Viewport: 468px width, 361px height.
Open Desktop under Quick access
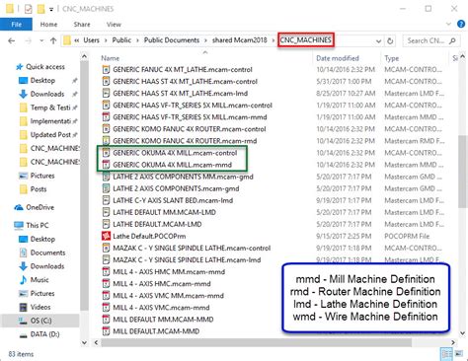(42, 80)
